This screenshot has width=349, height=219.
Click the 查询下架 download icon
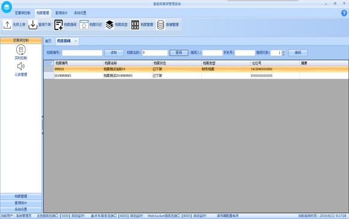(32, 25)
